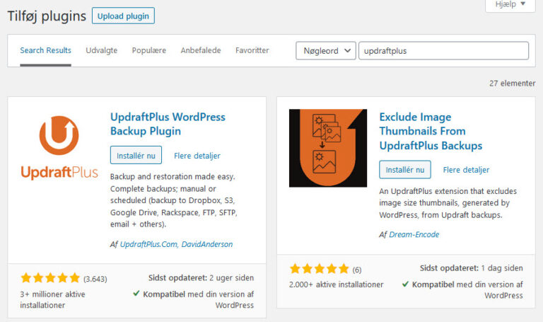Focus the plugin search field containing updraftplus
The width and height of the screenshot is (543, 322).
point(443,51)
